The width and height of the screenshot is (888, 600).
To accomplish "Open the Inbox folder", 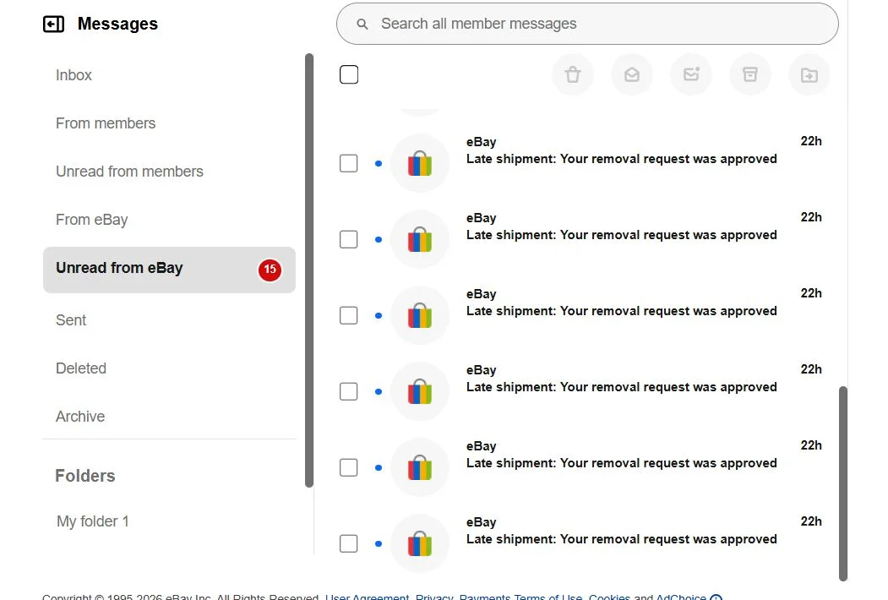I will pyautogui.click(x=74, y=75).
